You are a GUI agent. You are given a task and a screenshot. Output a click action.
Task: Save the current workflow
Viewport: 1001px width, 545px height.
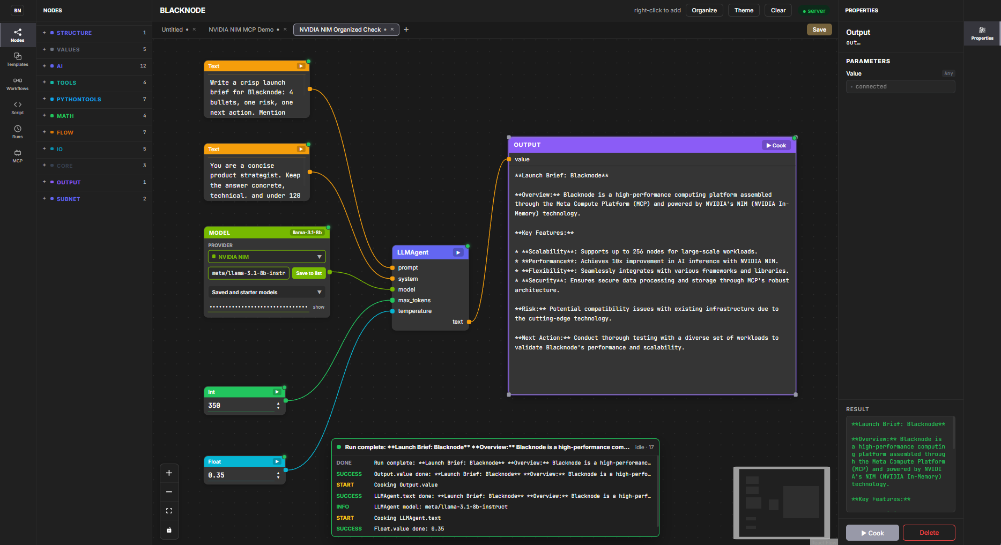(x=819, y=29)
